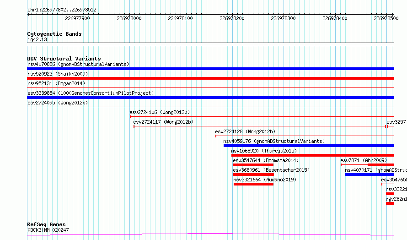Click the ADCK3|NM_020247 gene label
Viewport: 407px width, 240px height.
pyautogui.click(x=48, y=230)
